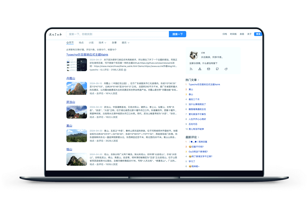Click the email envelope icon
Viewport: 307px width, 207px height.
tap(209, 69)
